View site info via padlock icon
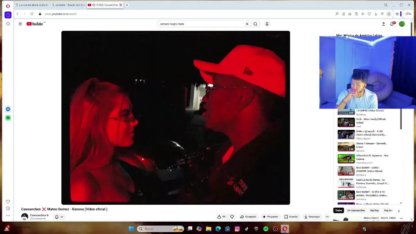 [40, 14]
